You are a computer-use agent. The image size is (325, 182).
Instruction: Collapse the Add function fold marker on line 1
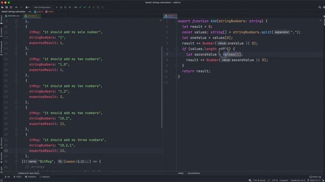point(176,21)
